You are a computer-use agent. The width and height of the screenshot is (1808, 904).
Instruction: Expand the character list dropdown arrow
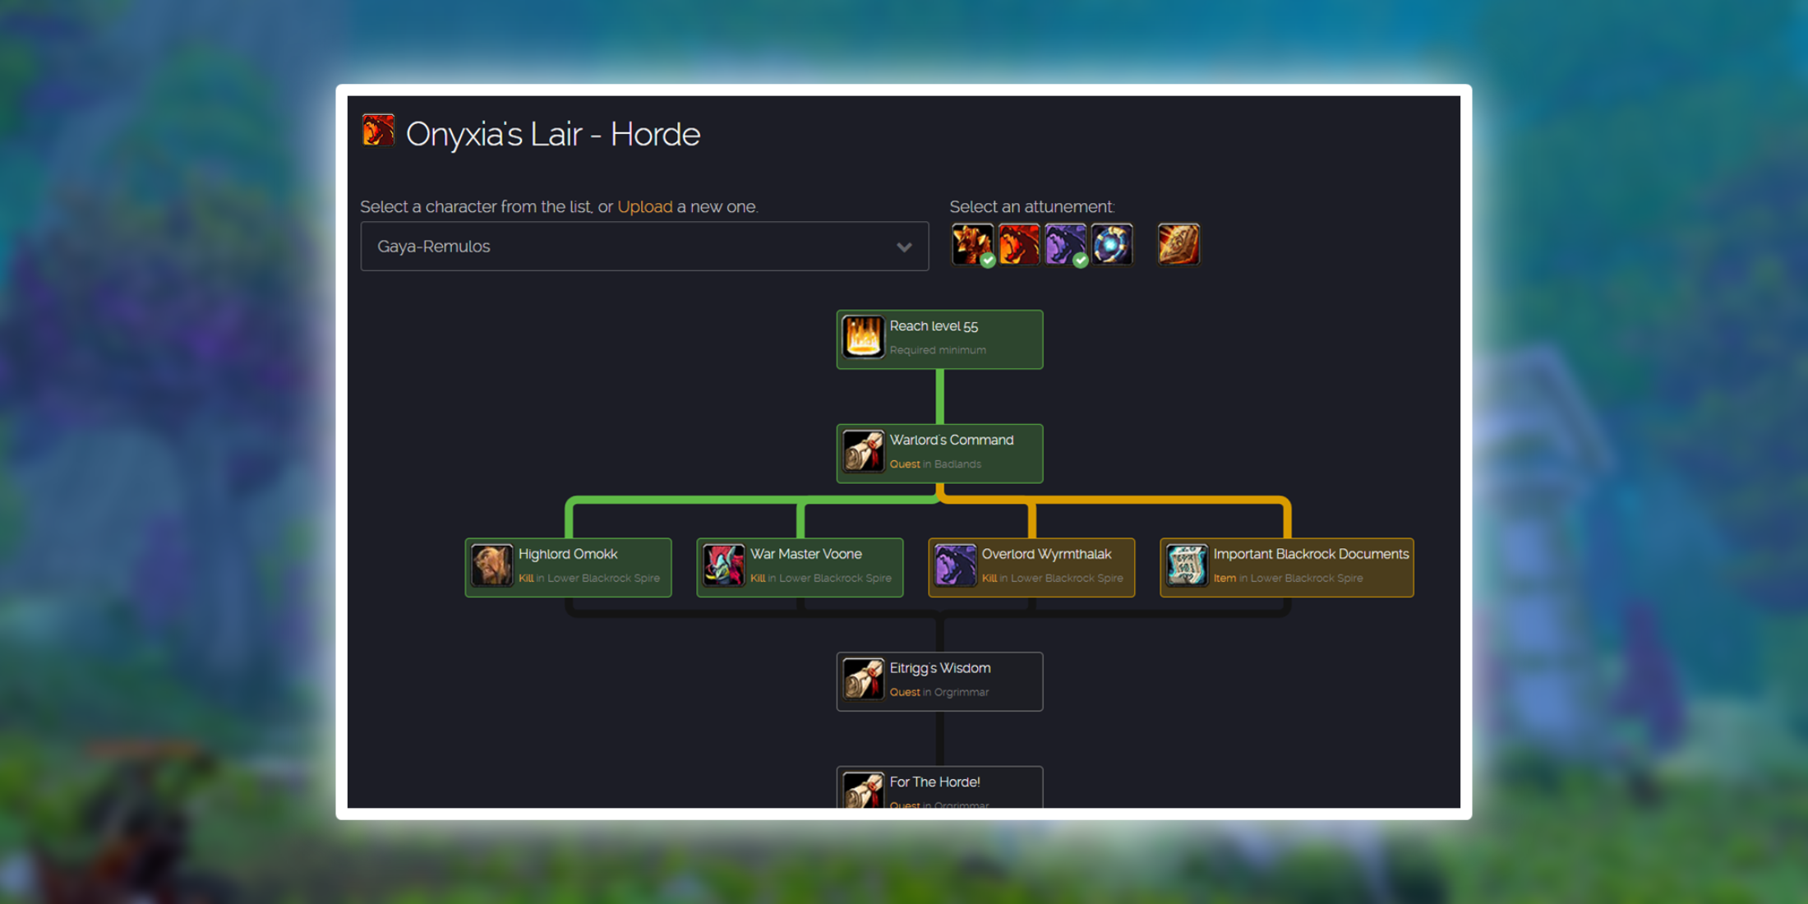click(x=903, y=247)
